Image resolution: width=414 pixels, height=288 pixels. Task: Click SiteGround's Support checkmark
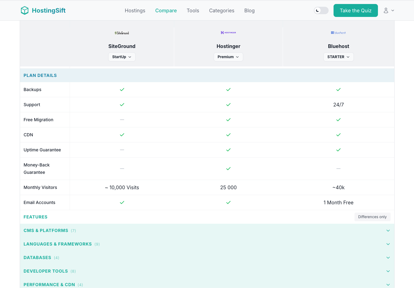tap(122, 105)
